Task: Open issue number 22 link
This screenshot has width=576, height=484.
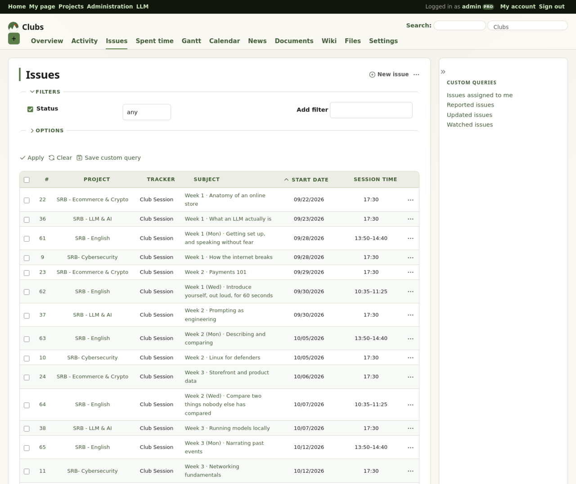Action: click(x=42, y=200)
